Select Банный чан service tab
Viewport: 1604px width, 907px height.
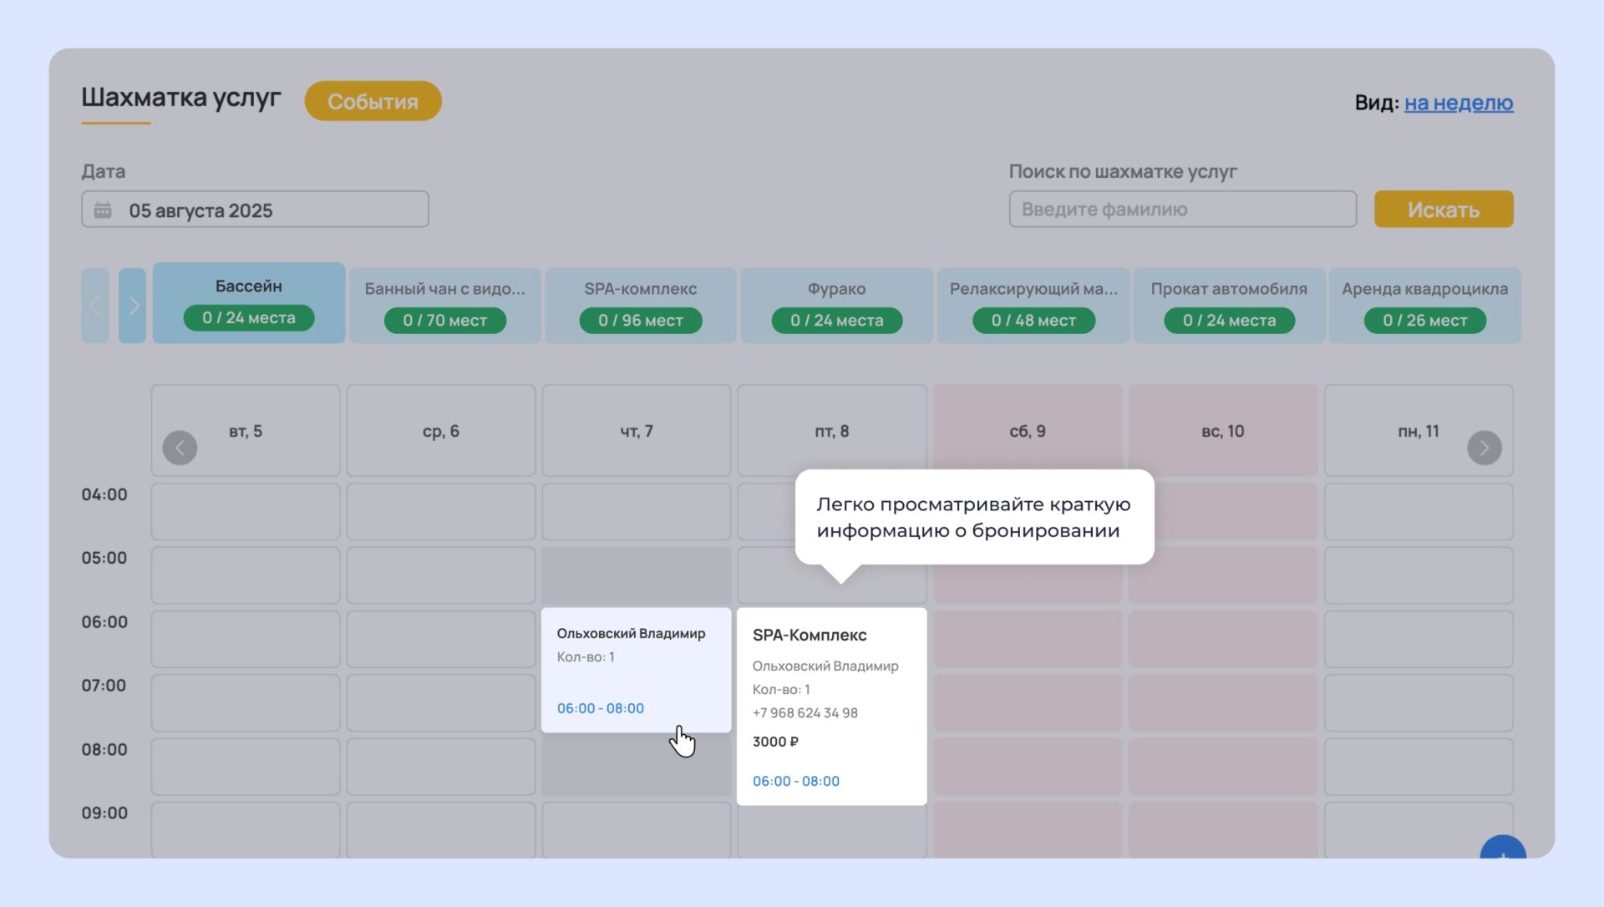click(x=444, y=305)
